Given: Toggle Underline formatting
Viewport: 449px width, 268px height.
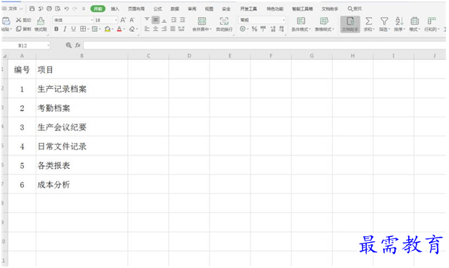Looking at the screenshot, I should point(73,29).
